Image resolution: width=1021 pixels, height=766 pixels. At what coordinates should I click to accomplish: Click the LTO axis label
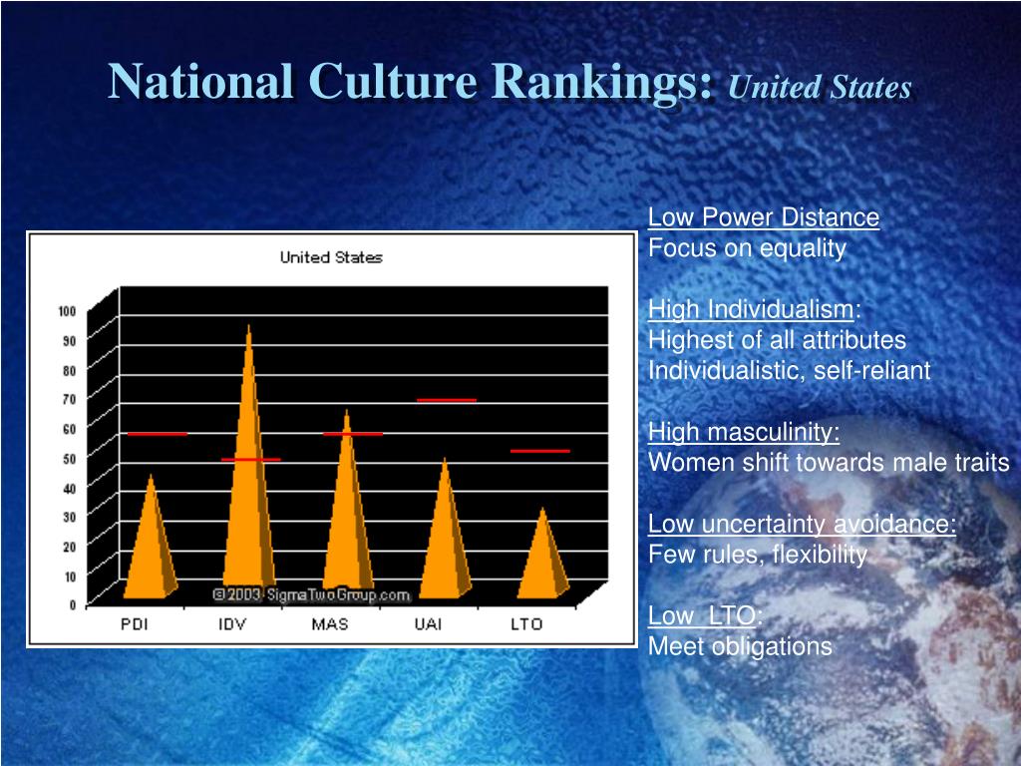click(526, 624)
